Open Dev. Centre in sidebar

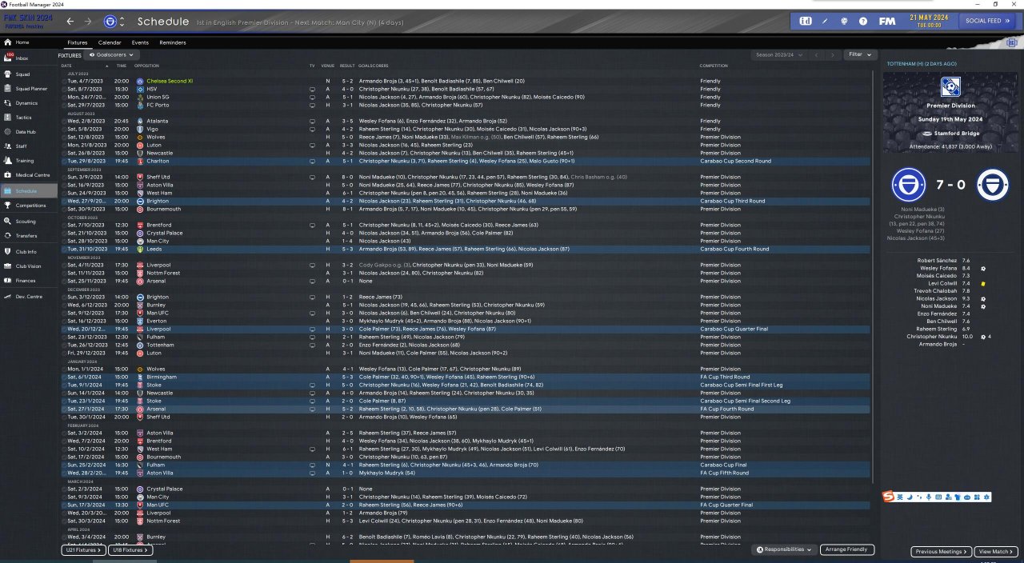click(x=29, y=296)
